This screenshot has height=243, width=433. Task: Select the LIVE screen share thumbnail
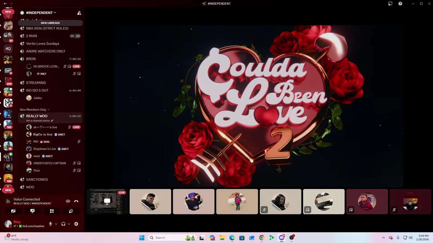107,201
